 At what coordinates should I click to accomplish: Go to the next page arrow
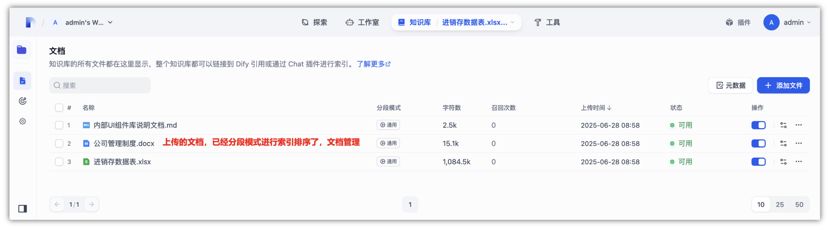(x=91, y=205)
